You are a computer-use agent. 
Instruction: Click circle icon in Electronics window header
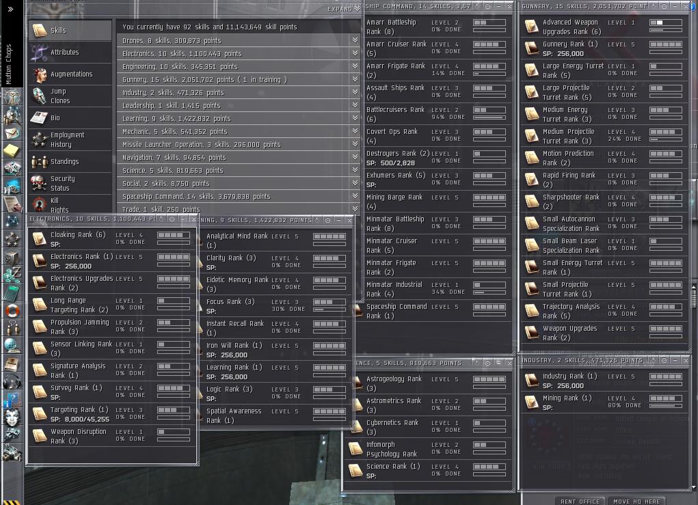tap(172, 219)
